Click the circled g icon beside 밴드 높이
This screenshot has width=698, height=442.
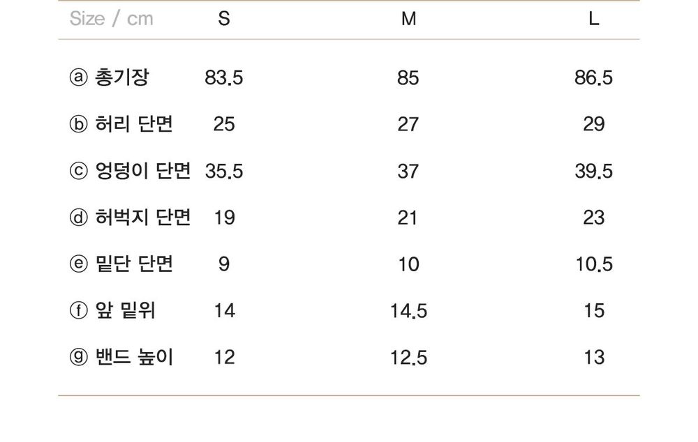click(x=79, y=357)
